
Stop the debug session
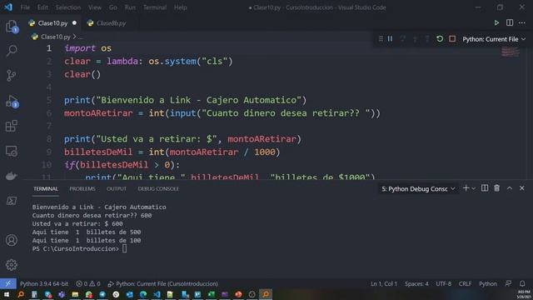point(452,39)
